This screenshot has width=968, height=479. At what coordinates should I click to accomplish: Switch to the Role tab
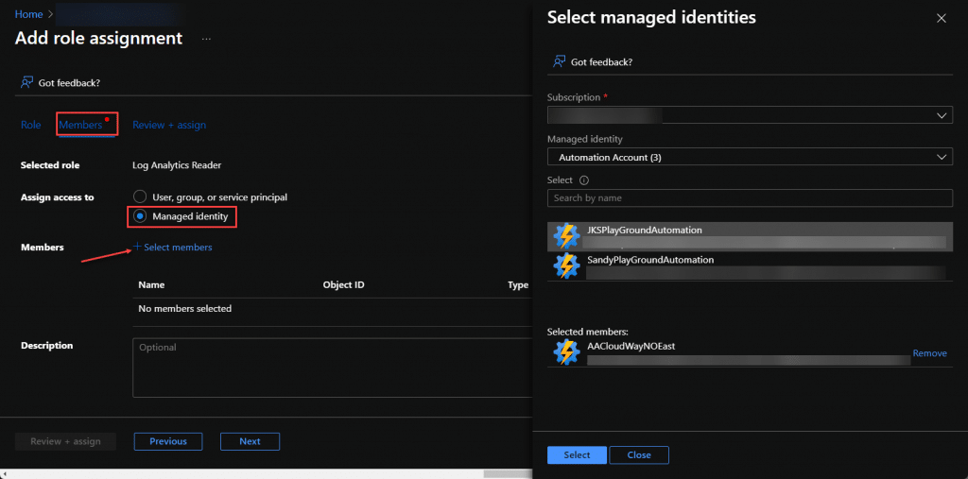(31, 125)
